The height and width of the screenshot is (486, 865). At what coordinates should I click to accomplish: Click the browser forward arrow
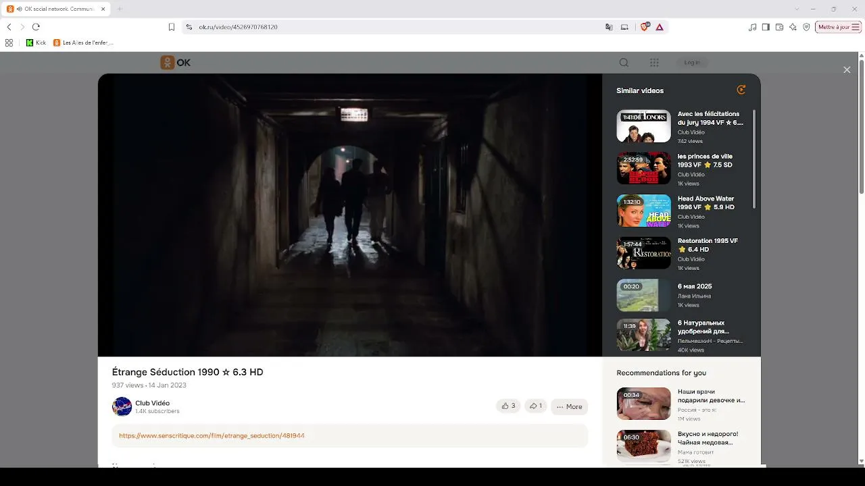point(22,27)
